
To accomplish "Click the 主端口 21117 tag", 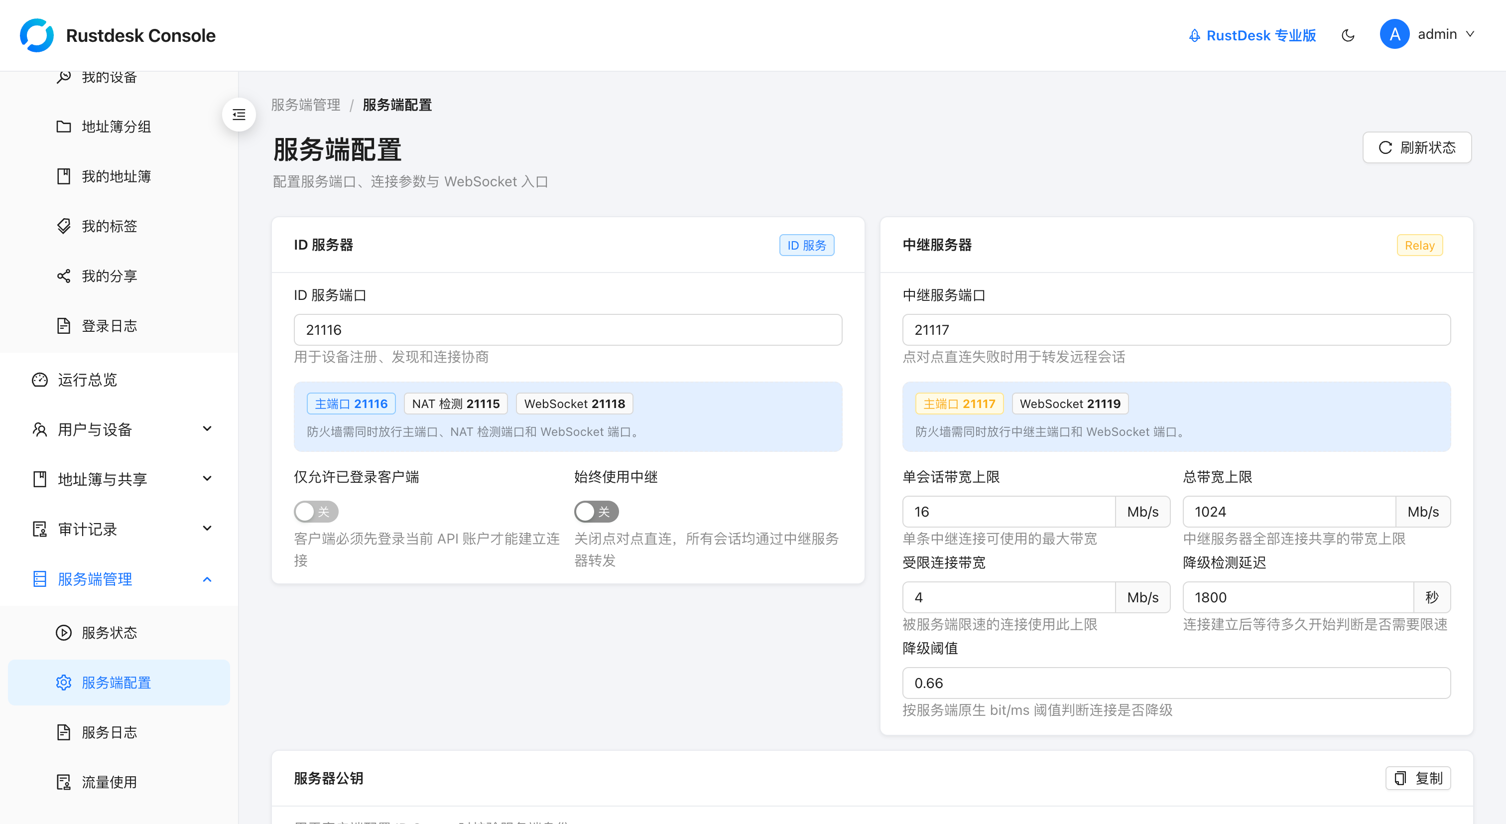I will point(959,404).
